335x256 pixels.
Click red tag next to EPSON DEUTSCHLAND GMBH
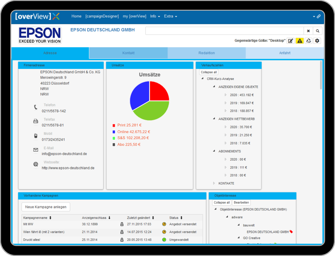click(x=291, y=232)
